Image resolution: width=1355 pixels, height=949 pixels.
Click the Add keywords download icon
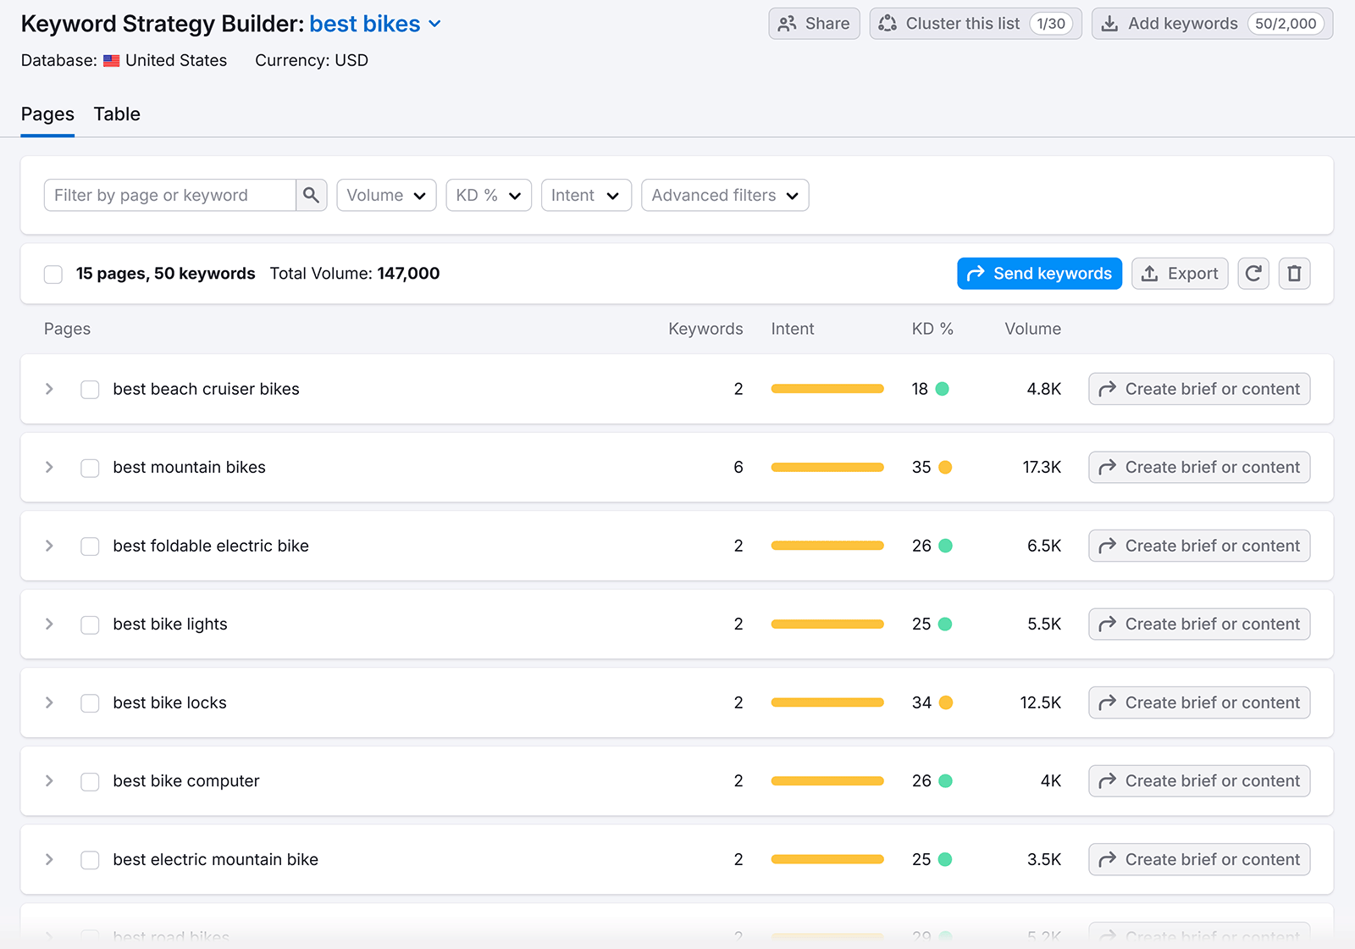coord(1109,24)
